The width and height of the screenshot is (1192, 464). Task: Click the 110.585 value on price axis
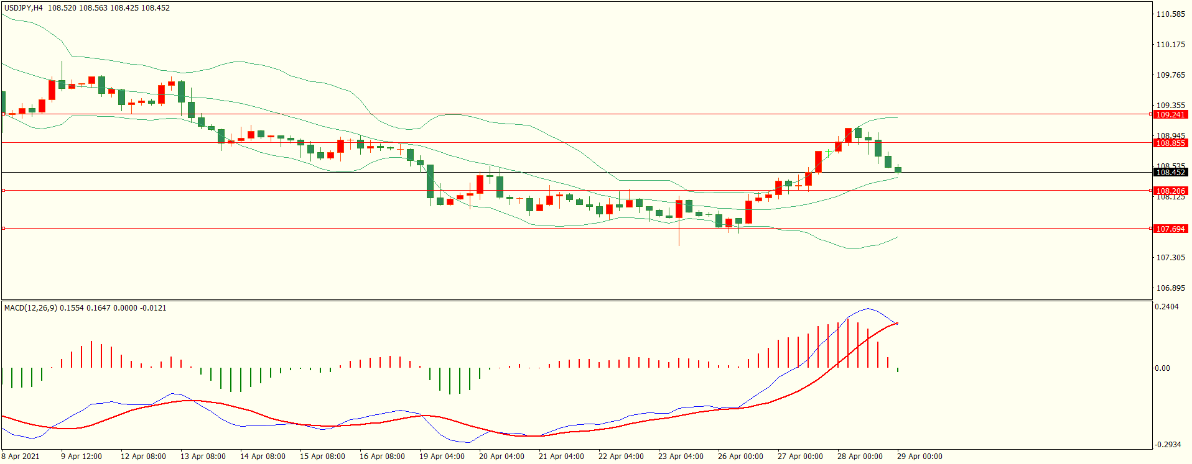point(1170,14)
